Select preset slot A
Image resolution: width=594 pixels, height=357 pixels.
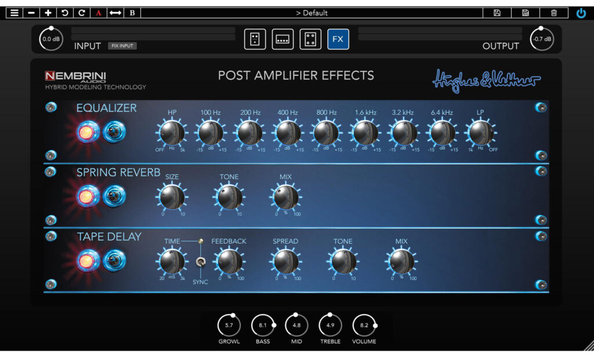click(x=99, y=13)
